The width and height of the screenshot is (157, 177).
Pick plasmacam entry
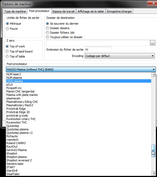78,98
